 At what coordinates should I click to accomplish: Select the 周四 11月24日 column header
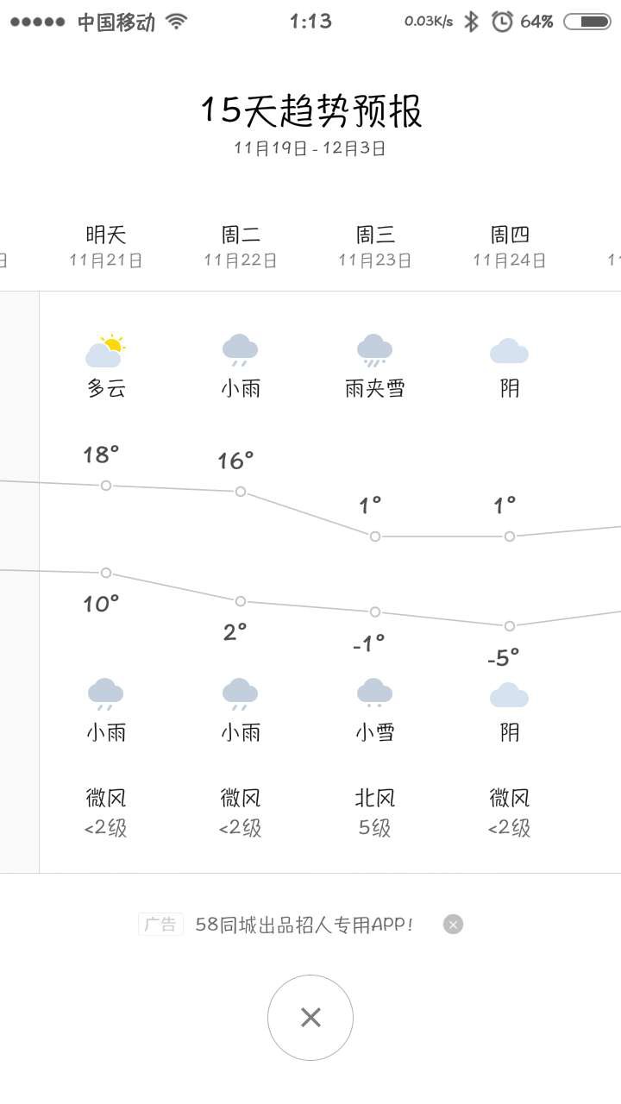click(x=510, y=247)
